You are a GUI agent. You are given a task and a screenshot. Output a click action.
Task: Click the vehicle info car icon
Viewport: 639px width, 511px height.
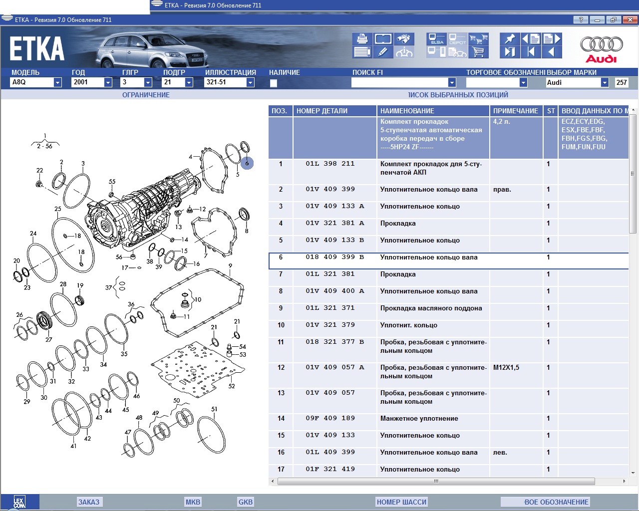404,51
